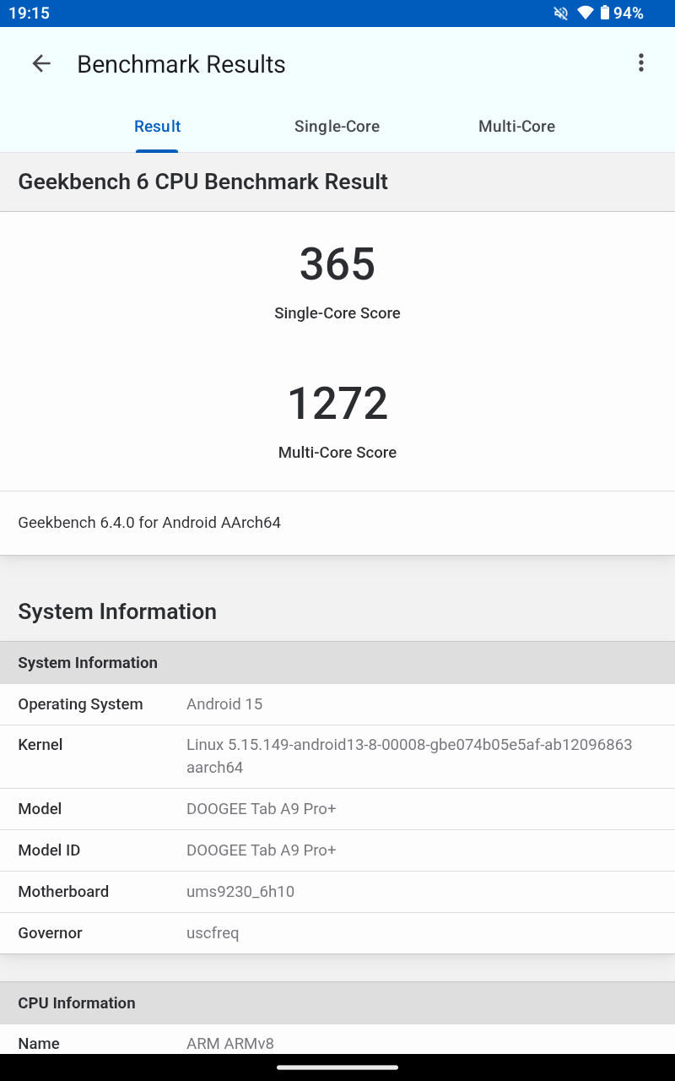675x1081 pixels.
Task: Tap the CPU Name ARM ARMv8 row
Action: coord(337,1040)
